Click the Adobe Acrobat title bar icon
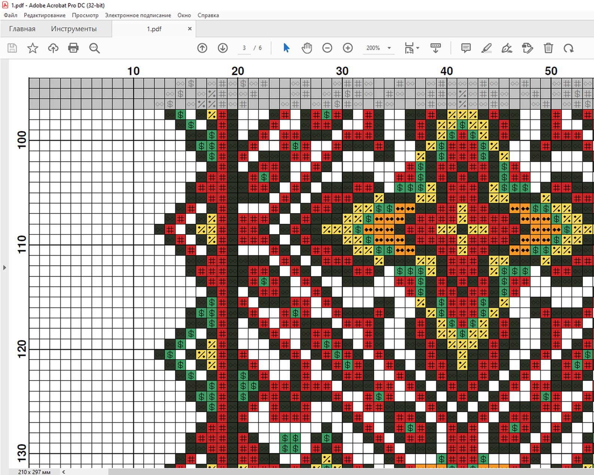This screenshot has height=475, width=594. [x=5, y=5]
